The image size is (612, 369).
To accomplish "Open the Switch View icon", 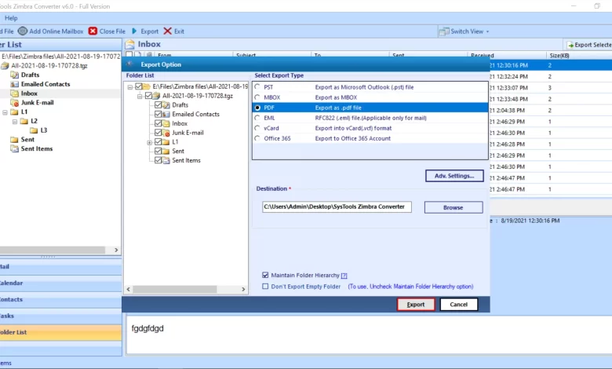I will pos(444,31).
